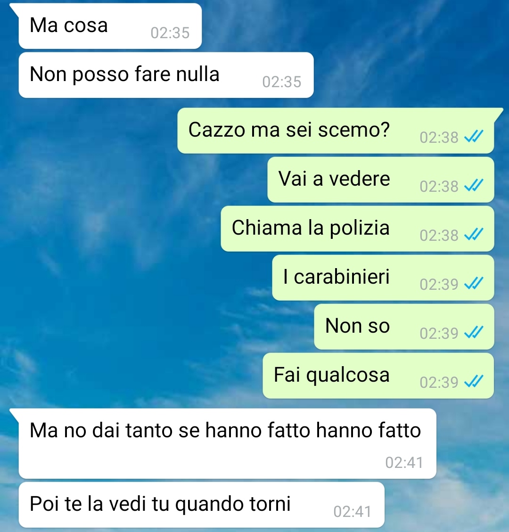Screen dimensions: 509x532
Task: Tap the 02:41 timestamp on the last message
Action: pyautogui.click(x=352, y=512)
